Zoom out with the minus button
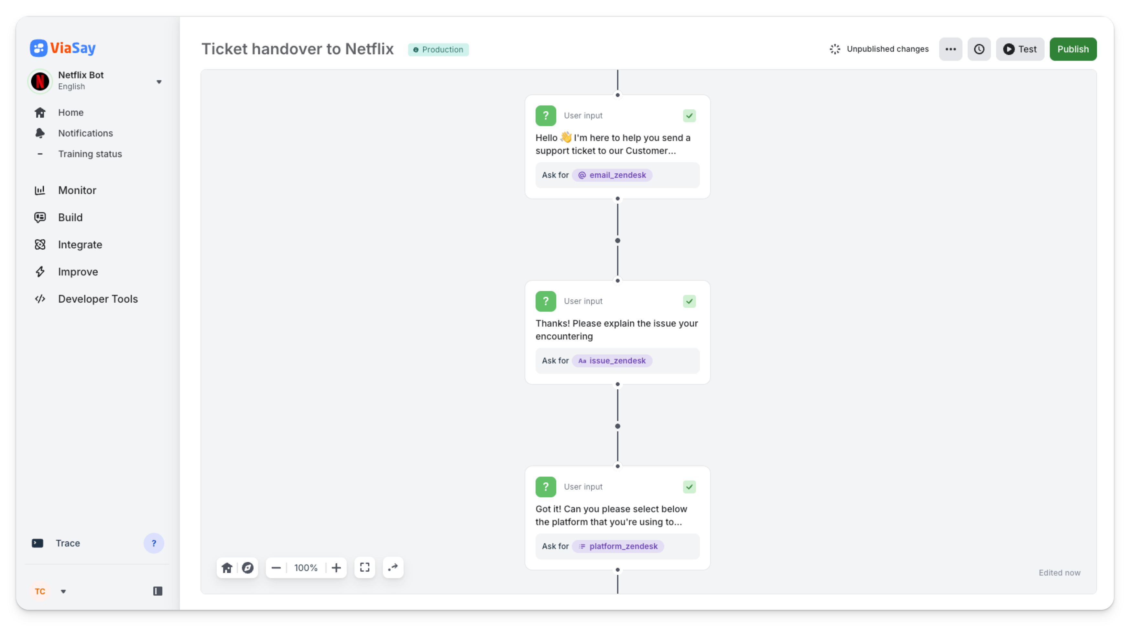Screen dimensions: 1130x626 pos(276,568)
